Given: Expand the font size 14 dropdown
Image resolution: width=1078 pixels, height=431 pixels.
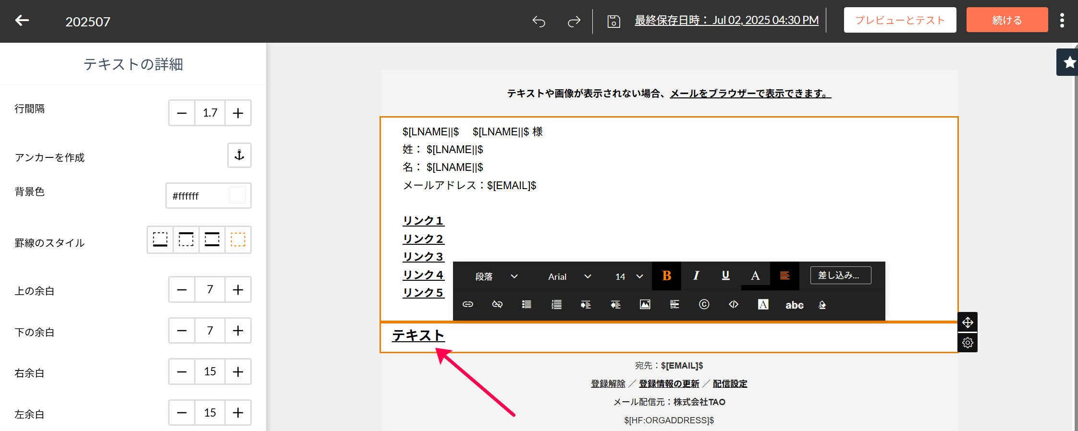Looking at the screenshot, I should point(628,276).
